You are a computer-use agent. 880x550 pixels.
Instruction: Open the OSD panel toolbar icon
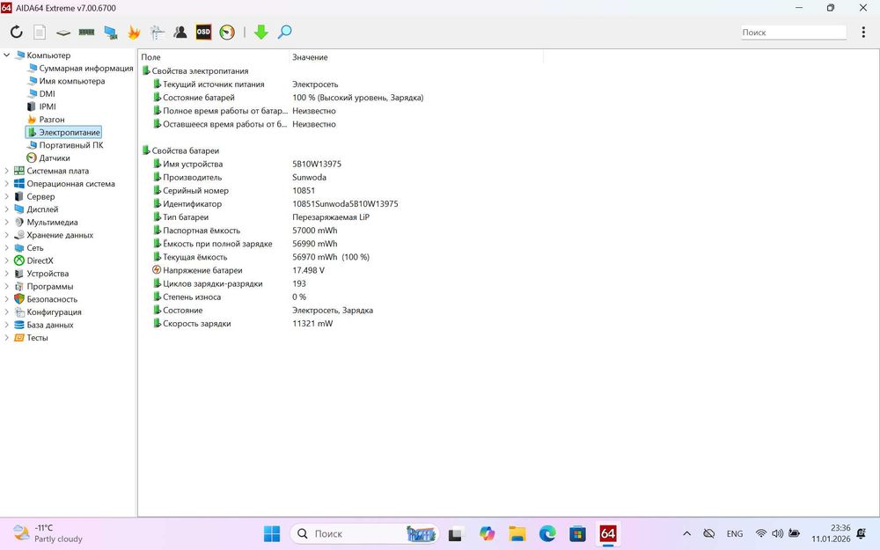[203, 32]
